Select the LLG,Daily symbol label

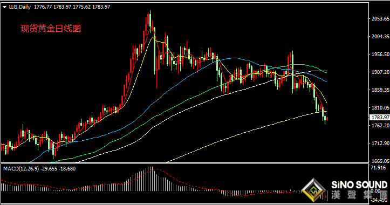(20, 7)
